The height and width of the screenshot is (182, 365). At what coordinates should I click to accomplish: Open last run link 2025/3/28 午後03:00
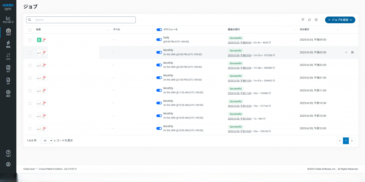[239, 55]
